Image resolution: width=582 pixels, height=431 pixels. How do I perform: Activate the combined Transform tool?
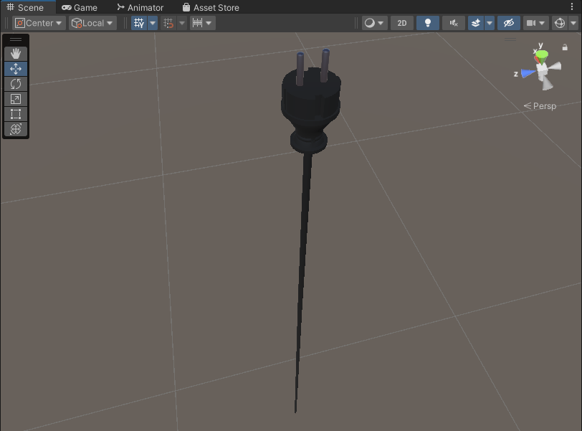tap(15, 129)
